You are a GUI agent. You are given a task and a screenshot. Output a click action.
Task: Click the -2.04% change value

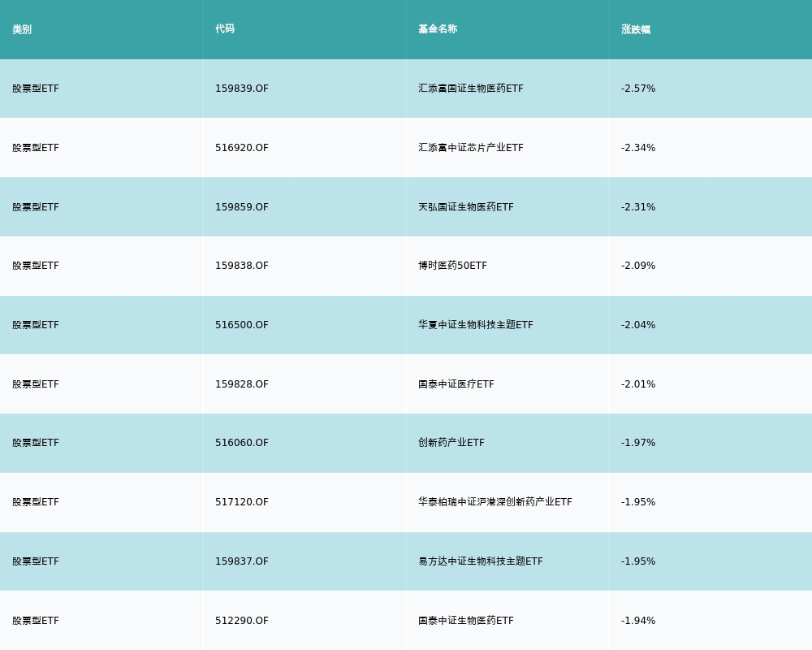coord(638,325)
